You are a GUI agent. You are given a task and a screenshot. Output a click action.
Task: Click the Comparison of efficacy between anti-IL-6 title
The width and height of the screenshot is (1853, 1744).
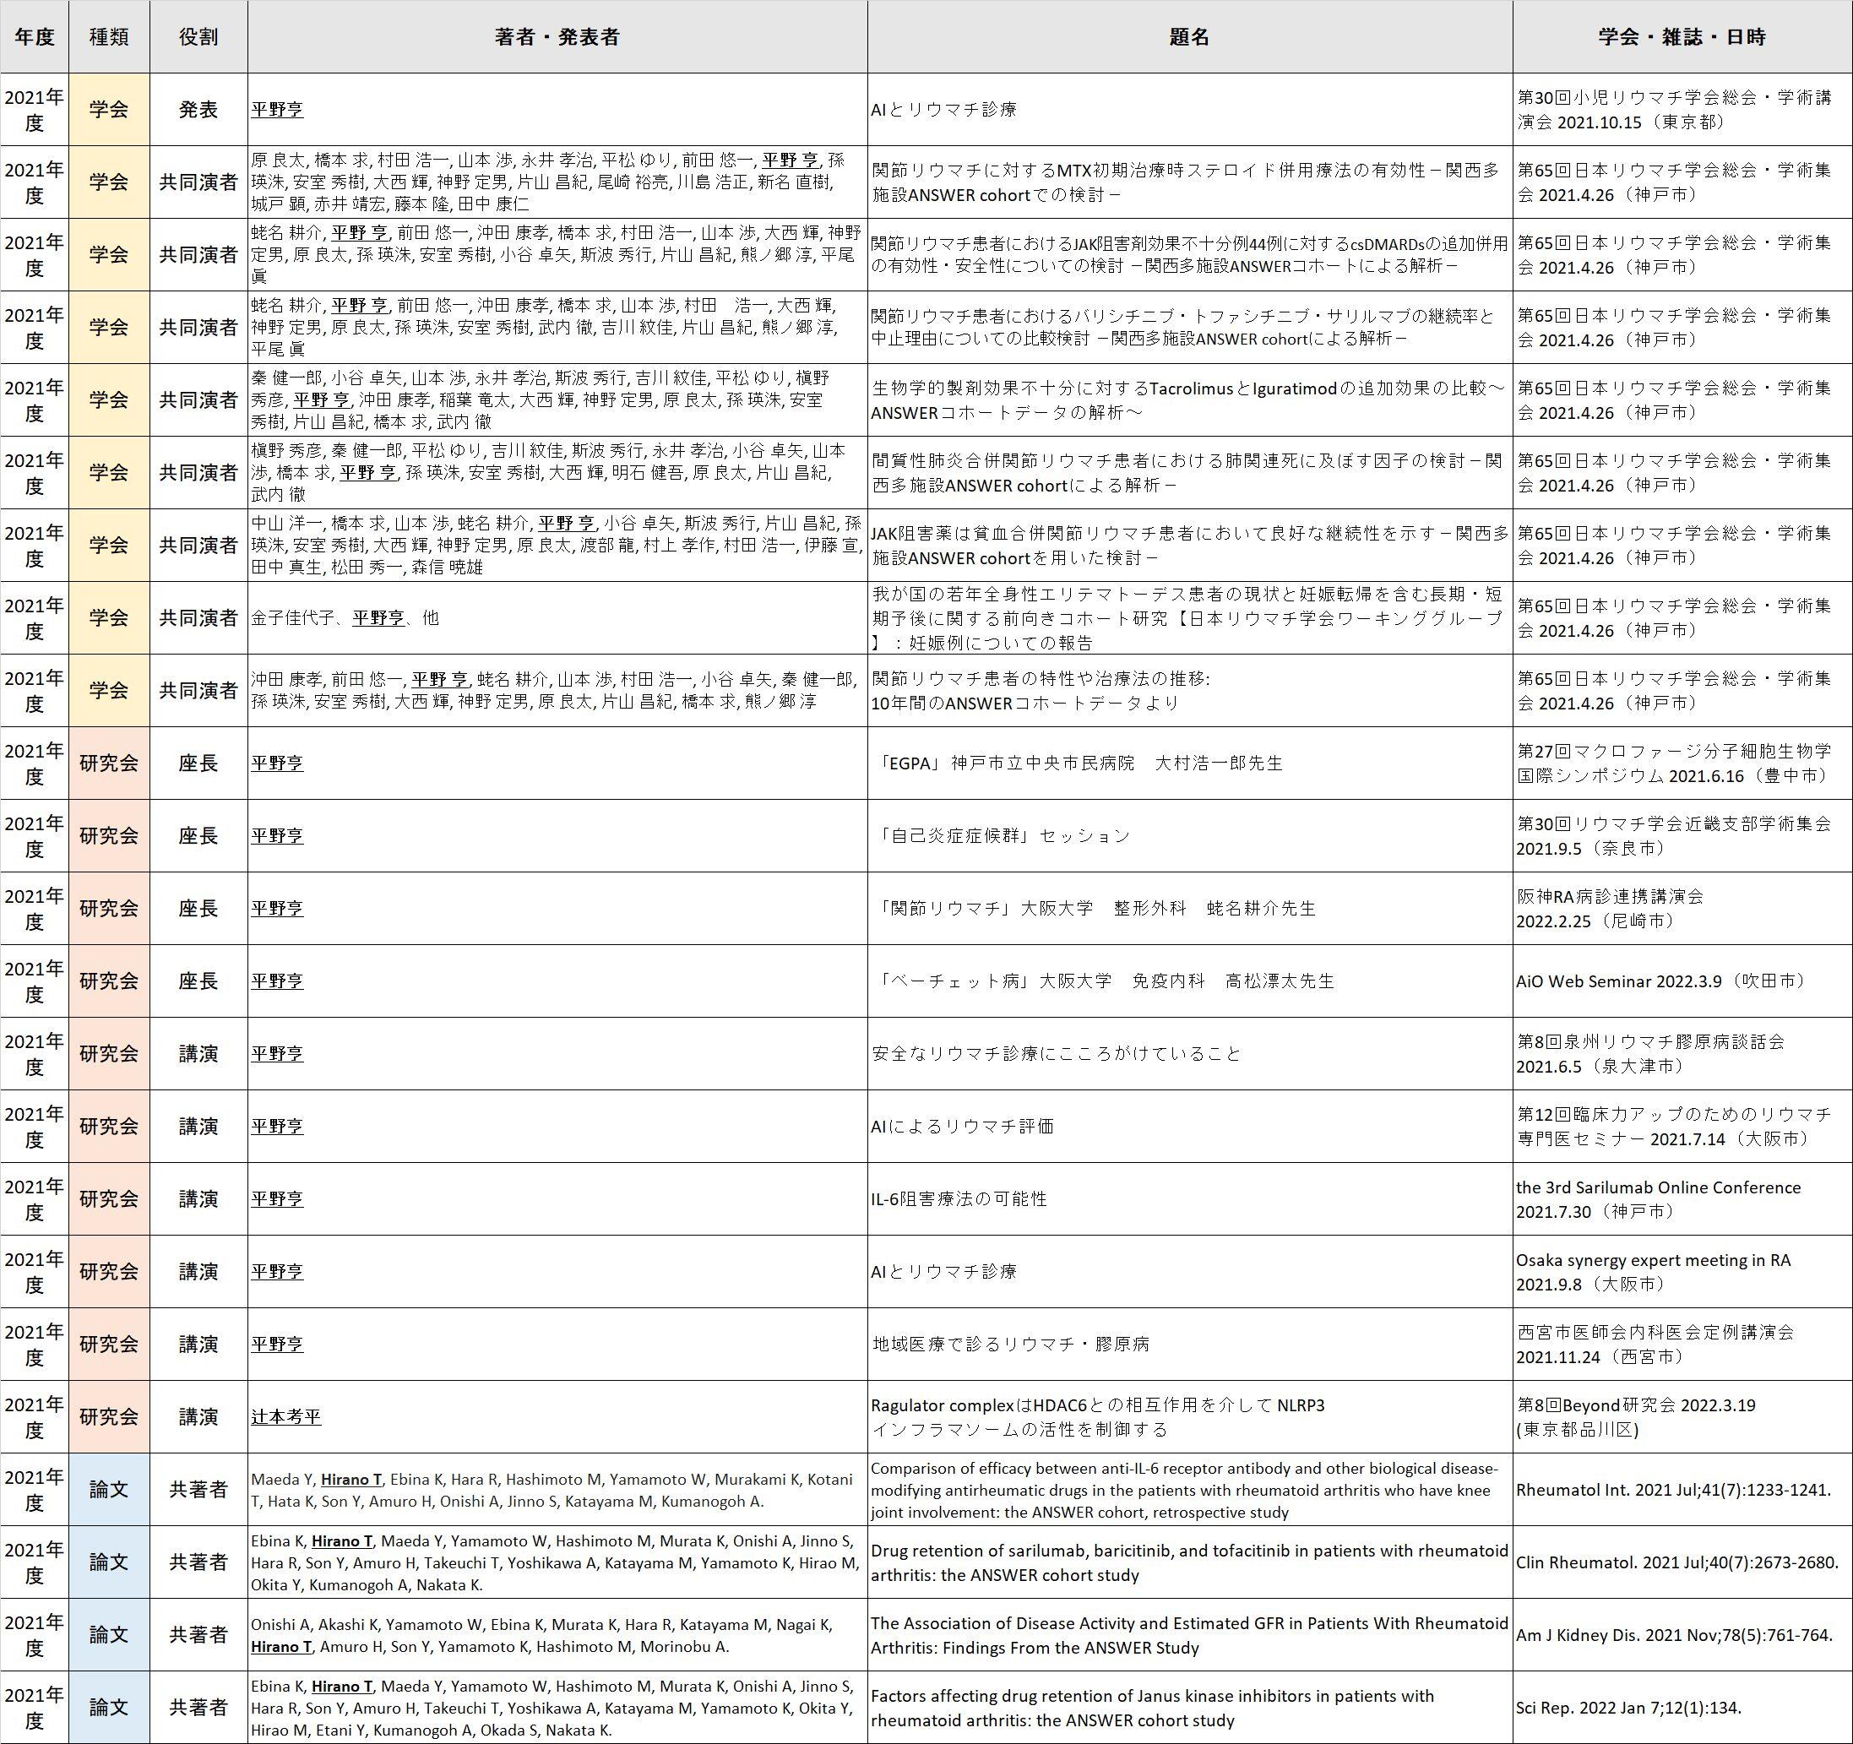(x=1189, y=1491)
